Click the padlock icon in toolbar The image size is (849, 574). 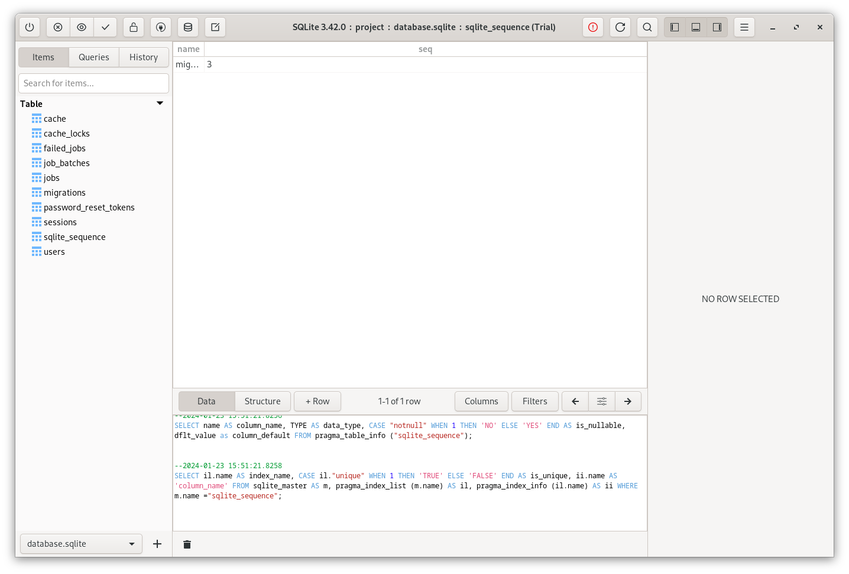[x=134, y=27]
